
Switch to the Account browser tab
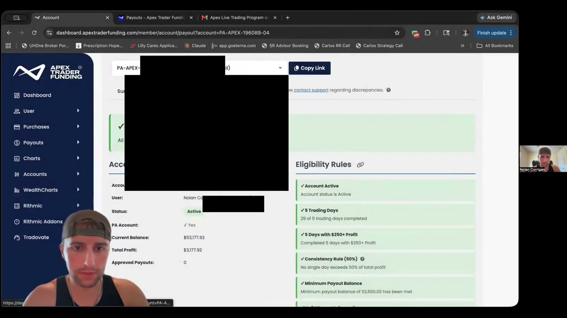click(x=70, y=18)
